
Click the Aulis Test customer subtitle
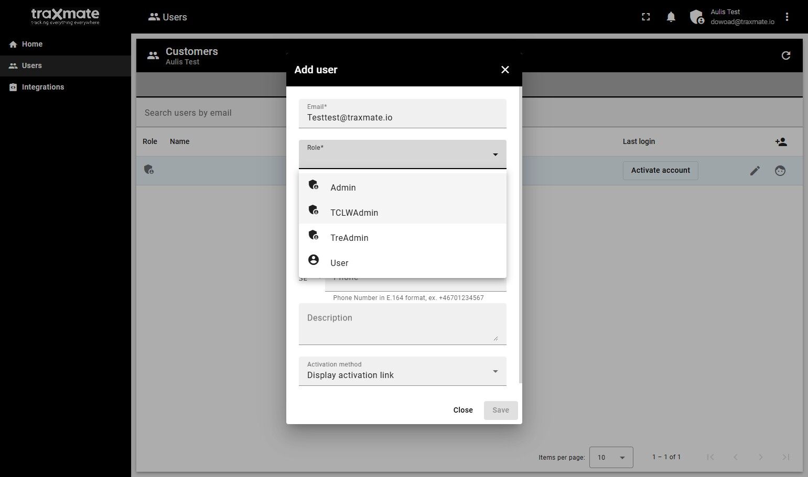(182, 62)
